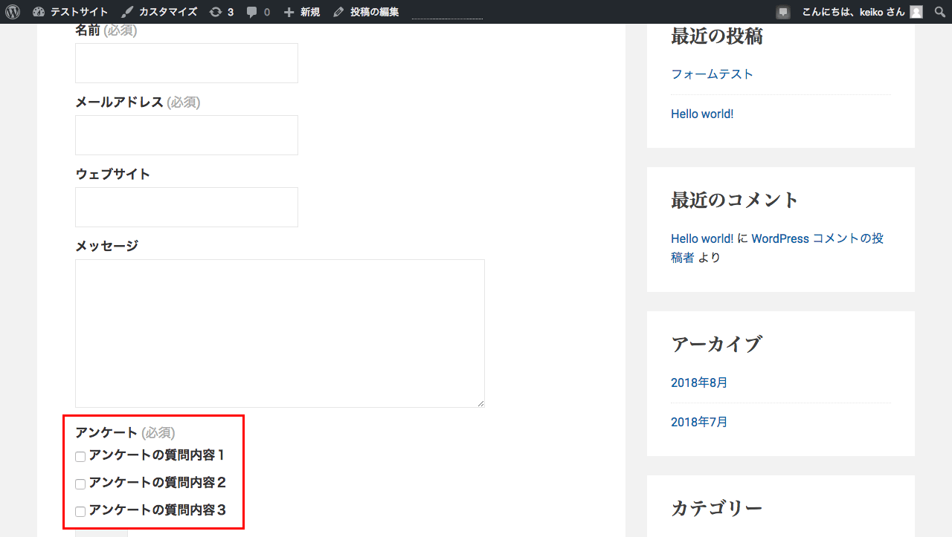The image size is (952, 537).
Task: Open the 2018年8月 archive link
Action: (x=699, y=383)
